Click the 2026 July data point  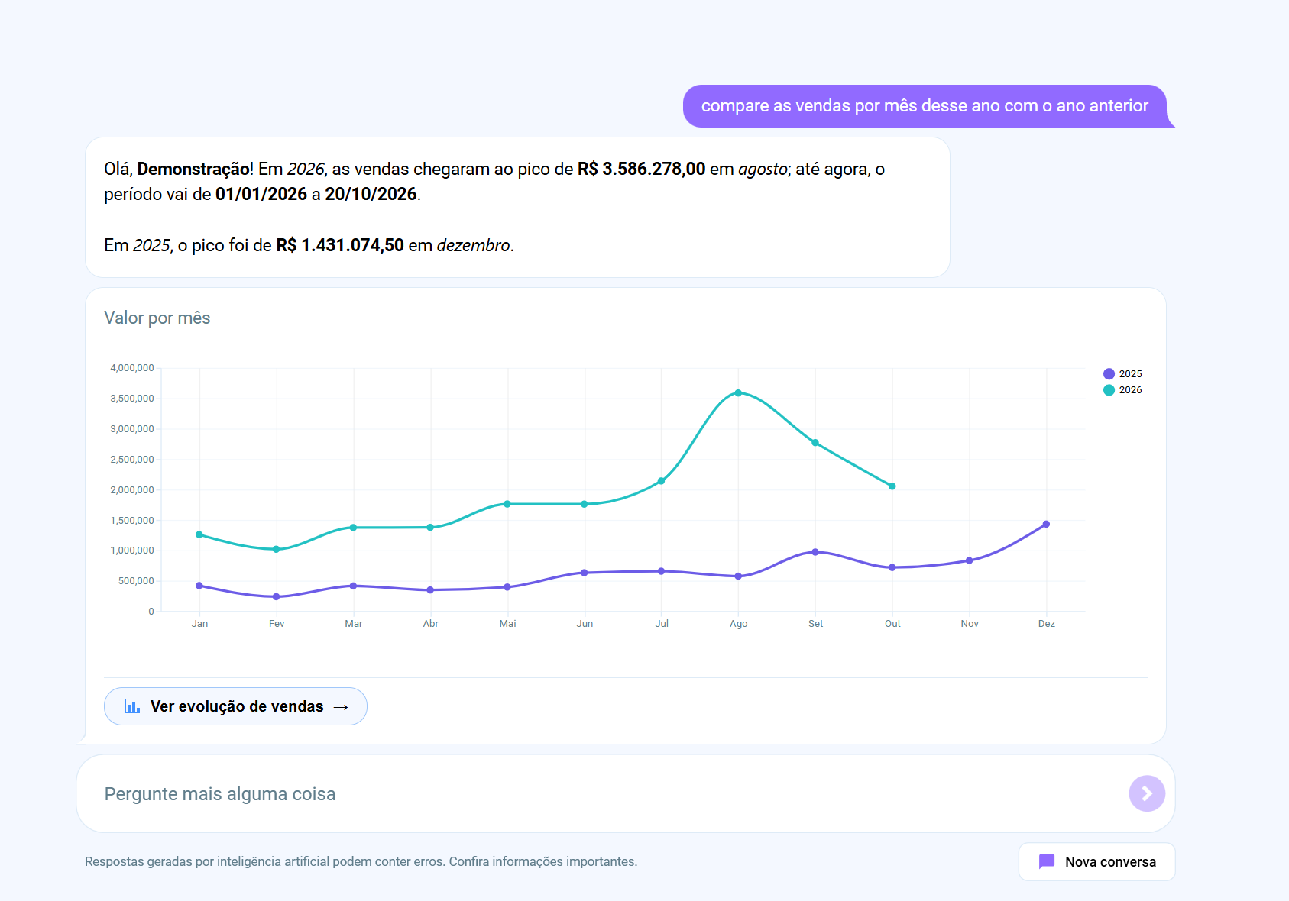pyautogui.click(x=661, y=480)
